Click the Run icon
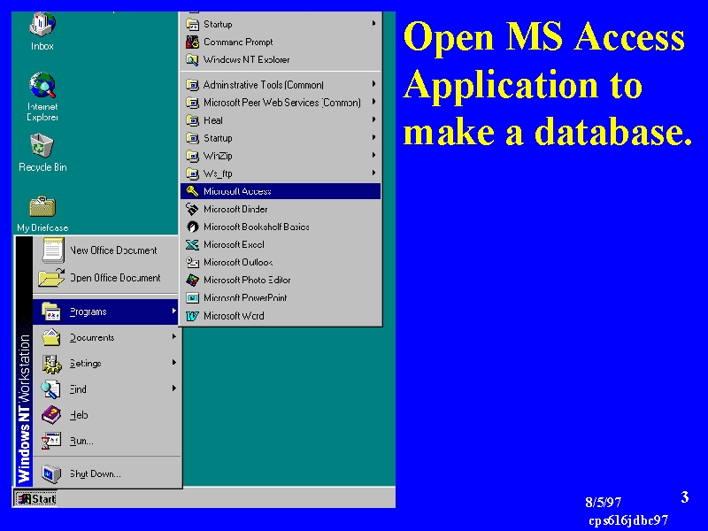The image size is (708, 531). pyautogui.click(x=51, y=441)
